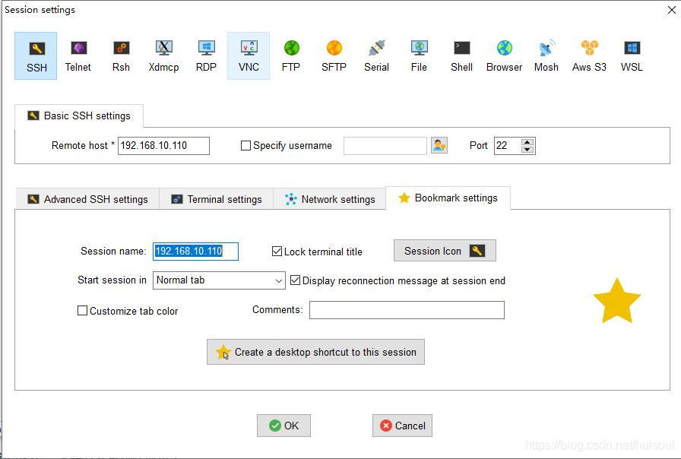This screenshot has width=681, height=459.
Task: Click the Remote host input field
Action: [163, 145]
